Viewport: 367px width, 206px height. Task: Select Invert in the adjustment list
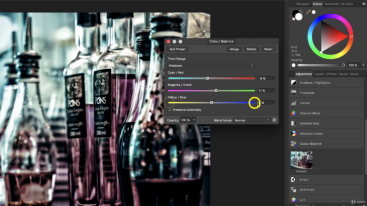pos(326,180)
